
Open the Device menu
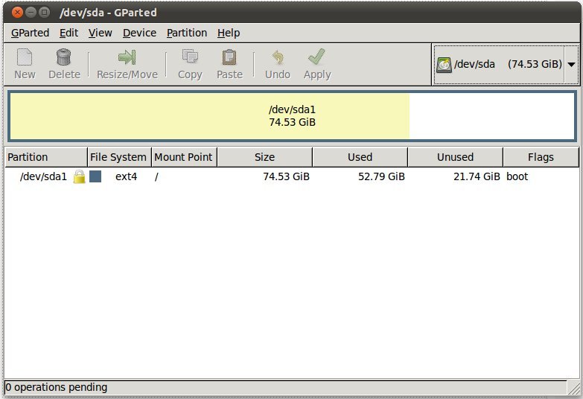pyautogui.click(x=139, y=33)
